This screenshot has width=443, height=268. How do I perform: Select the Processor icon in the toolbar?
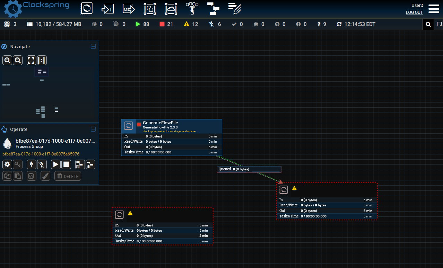pyautogui.click(x=87, y=9)
